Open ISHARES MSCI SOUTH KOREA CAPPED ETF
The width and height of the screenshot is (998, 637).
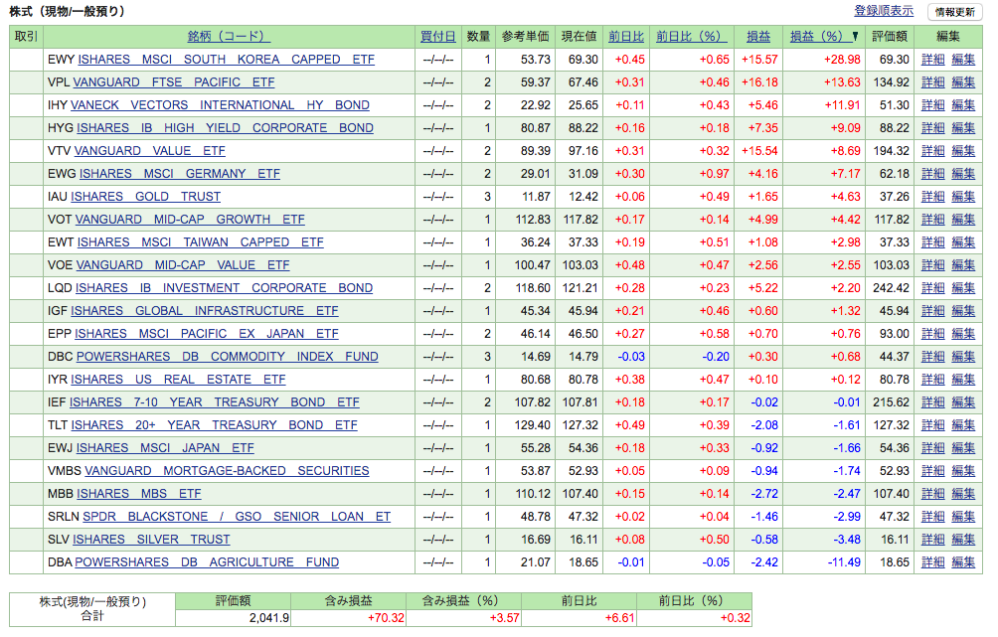(226, 60)
